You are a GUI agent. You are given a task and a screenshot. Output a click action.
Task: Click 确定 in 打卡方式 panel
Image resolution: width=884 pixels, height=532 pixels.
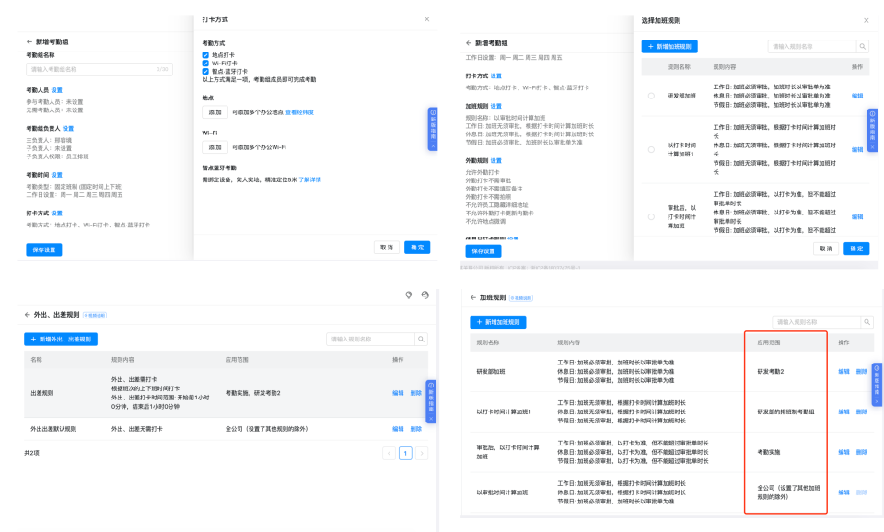pos(417,248)
